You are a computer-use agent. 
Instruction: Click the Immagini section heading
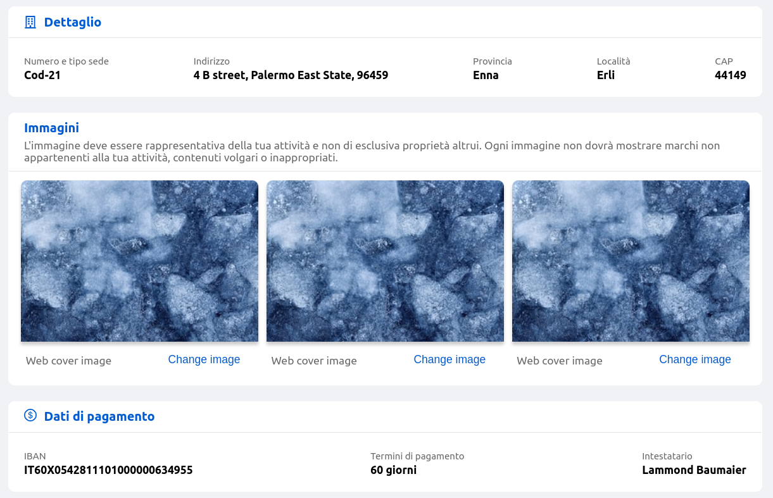(51, 128)
